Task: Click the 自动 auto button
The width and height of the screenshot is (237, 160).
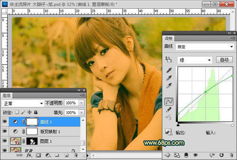Action: coord(224,60)
